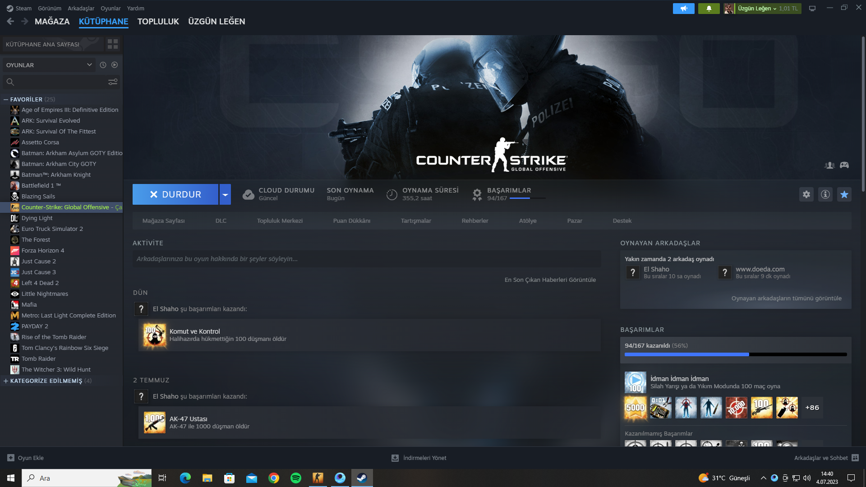This screenshot has width=866, height=487.
Task: Open the 5000 achievement badge
Action: (x=636, y=408)
